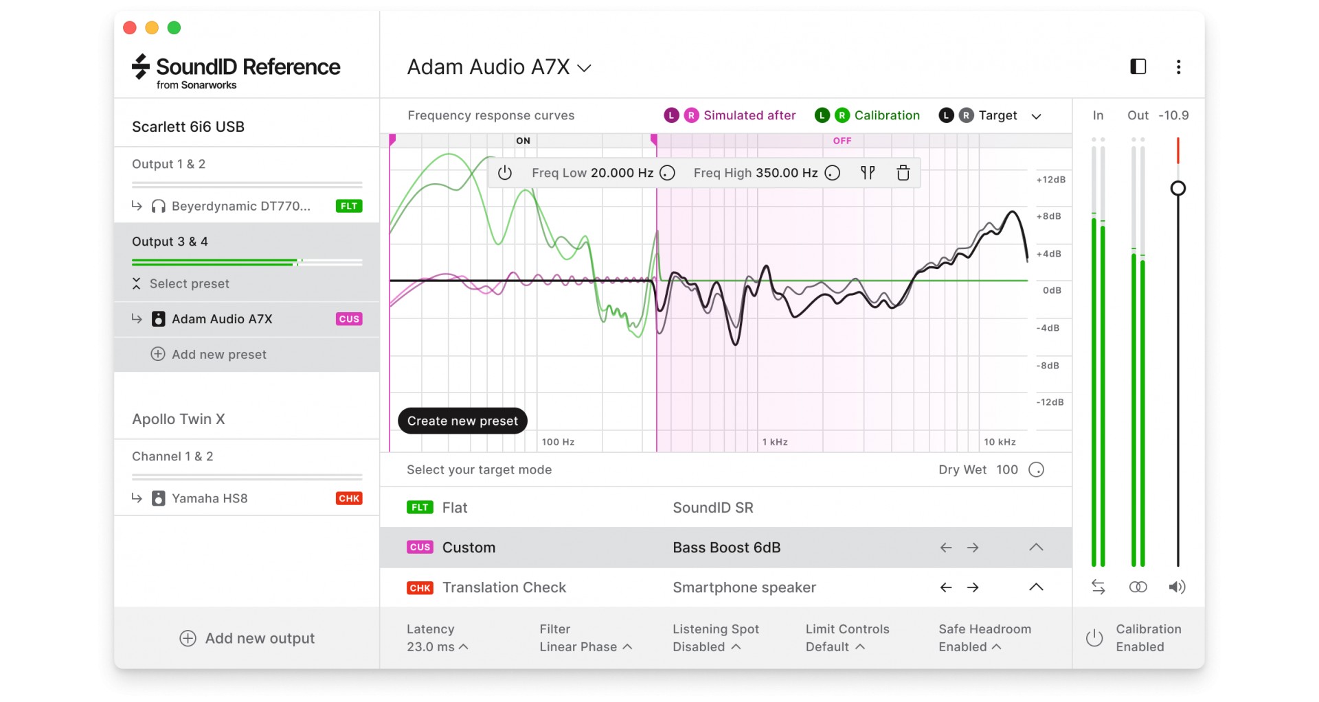Click the filter split icon in toolbar
The width and height of the screenshot is (1319, 702).
868,173
